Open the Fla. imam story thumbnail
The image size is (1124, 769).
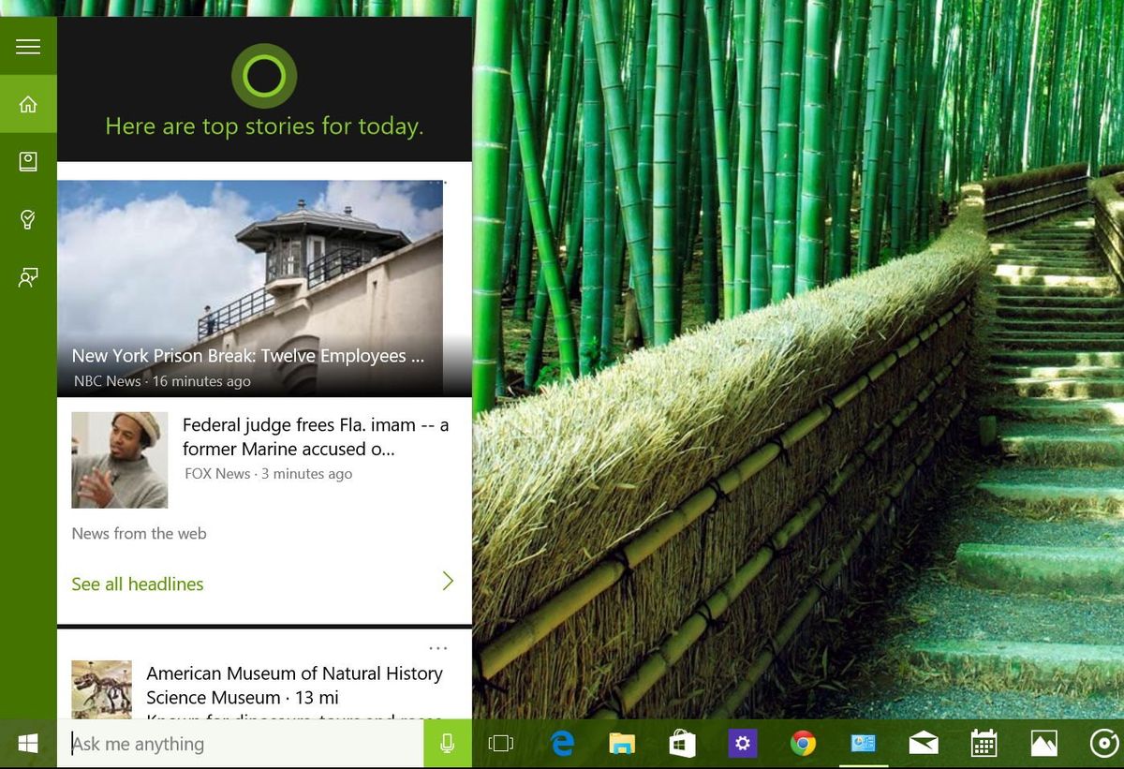tap(120, 459)
